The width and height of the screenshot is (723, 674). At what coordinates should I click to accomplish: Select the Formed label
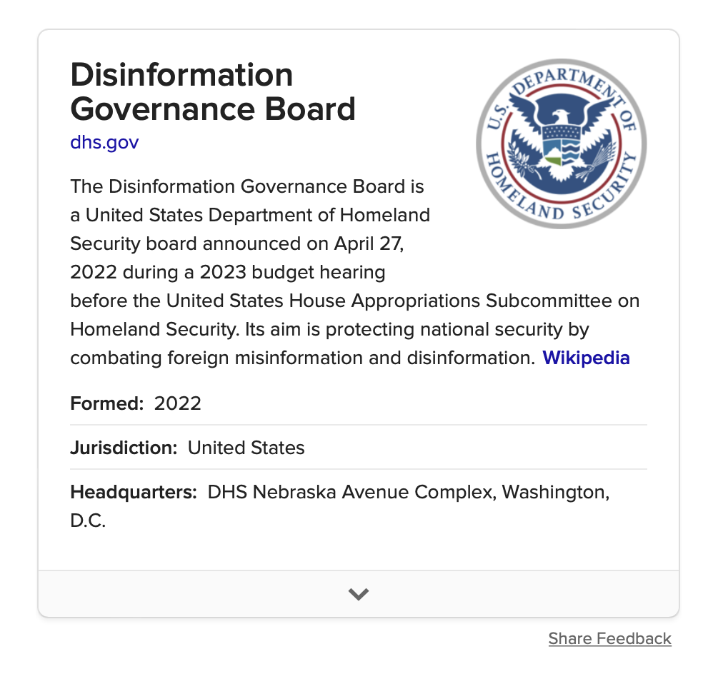coord(107,403)
